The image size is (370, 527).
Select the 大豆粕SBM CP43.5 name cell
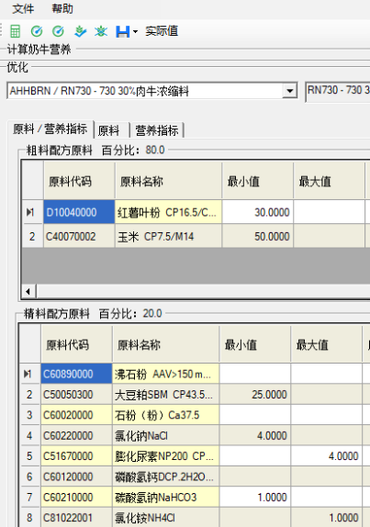pos(165,394)
